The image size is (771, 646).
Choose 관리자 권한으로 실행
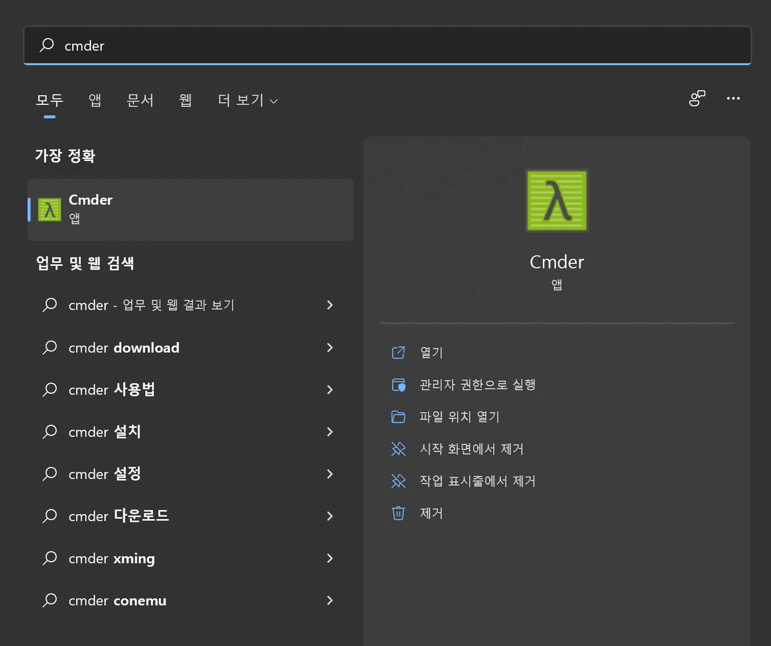[x=478, y=385]
